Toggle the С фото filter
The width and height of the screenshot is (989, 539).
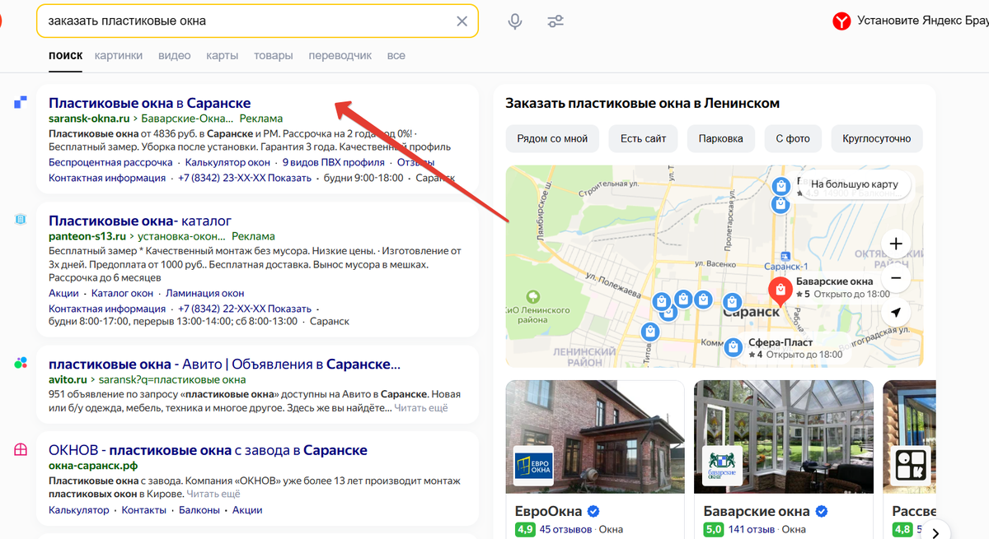[793, 138]
